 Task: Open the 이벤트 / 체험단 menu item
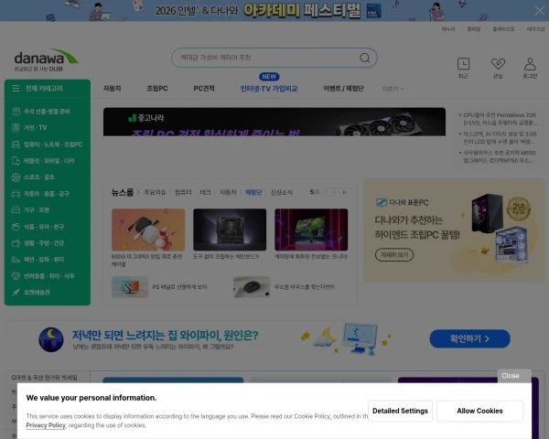(x=343, y=89)
